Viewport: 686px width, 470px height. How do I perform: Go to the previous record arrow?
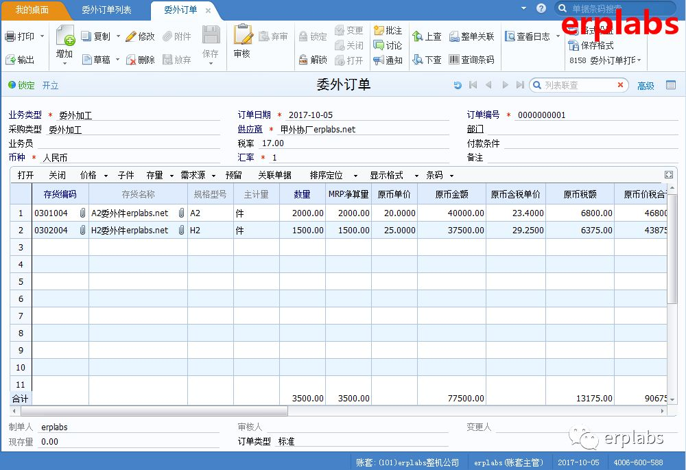click(x=488, y=85)
